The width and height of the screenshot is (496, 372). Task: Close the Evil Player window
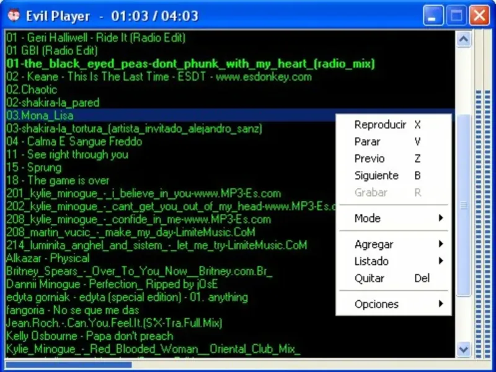(479, 15)
